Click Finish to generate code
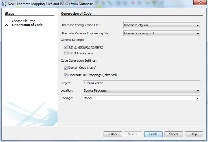 153,134
